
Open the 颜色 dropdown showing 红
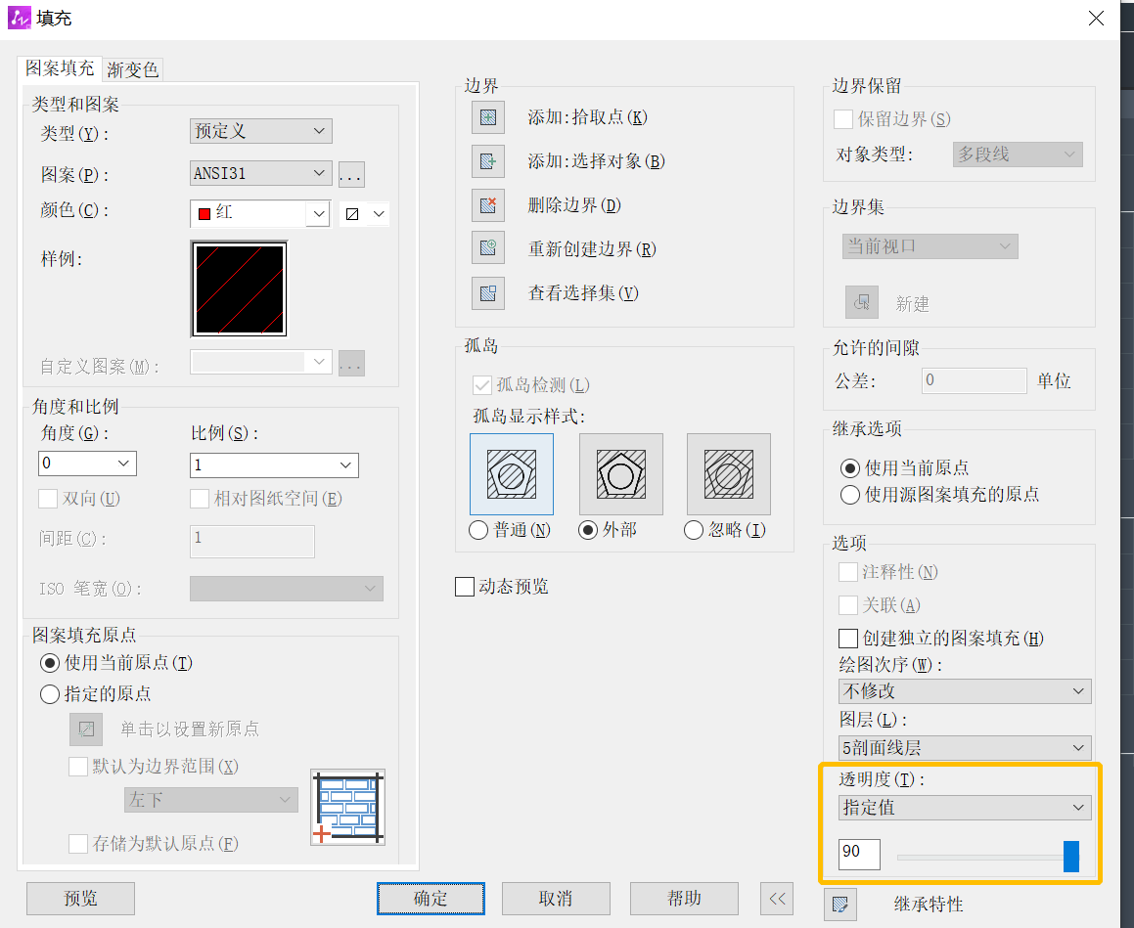click(260, 214)
